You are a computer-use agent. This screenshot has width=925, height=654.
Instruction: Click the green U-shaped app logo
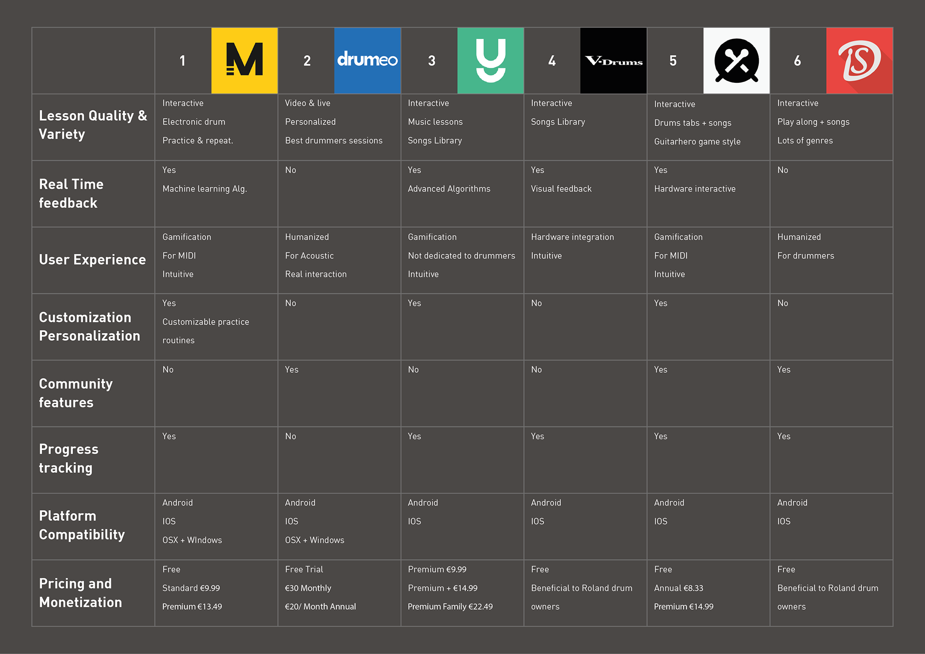pyautogui.click(x=490, y=61)
